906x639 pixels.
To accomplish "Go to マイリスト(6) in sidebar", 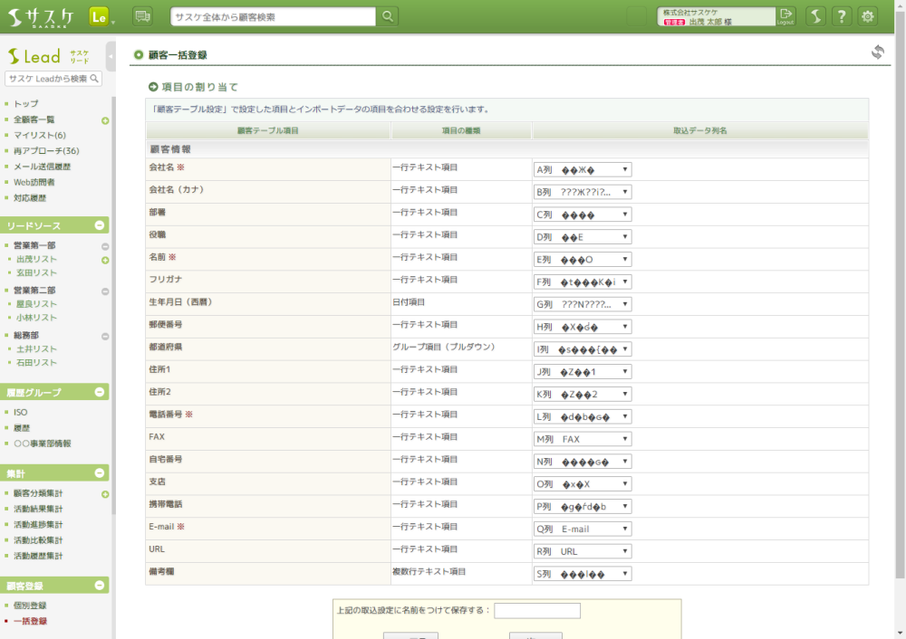I will [40, 136].
